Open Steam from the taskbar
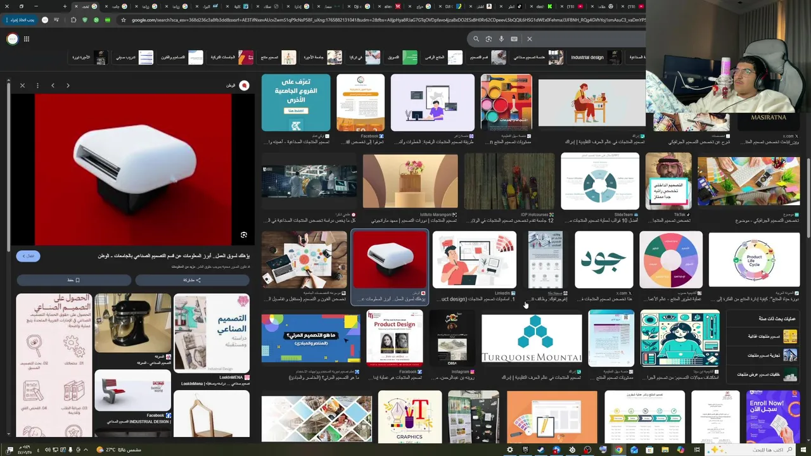 click(540, 450)
